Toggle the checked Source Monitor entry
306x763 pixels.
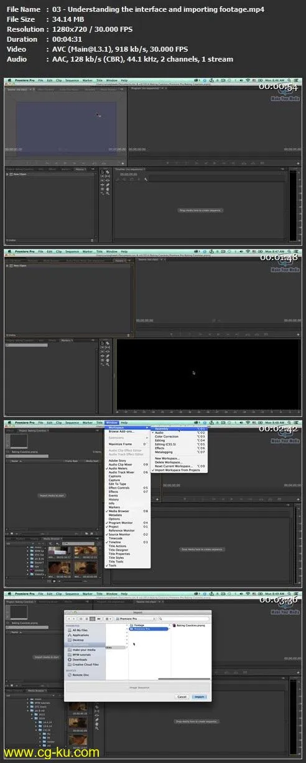[127, 535]
